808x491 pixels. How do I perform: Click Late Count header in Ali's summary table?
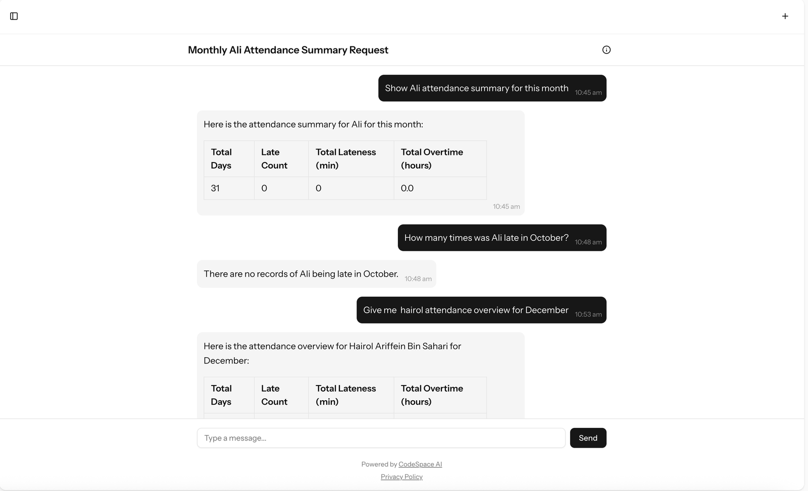point(274,158)
